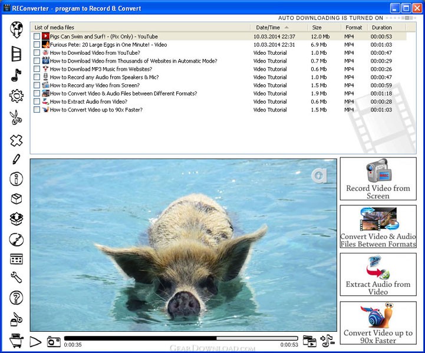Sort by the Size column header
This screenshot has width=425, height=353.
(x=324, y=27)
